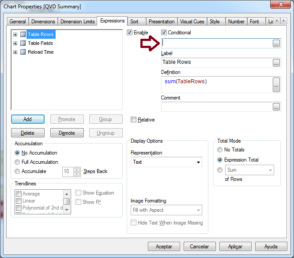The height and width of the screenshot is (258, 294).
Task: Open the Dimension Limits tab
Action: [x=77, y=22]
